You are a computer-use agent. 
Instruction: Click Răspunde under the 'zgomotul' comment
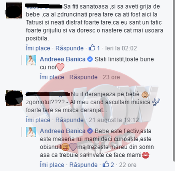point(69,120)
